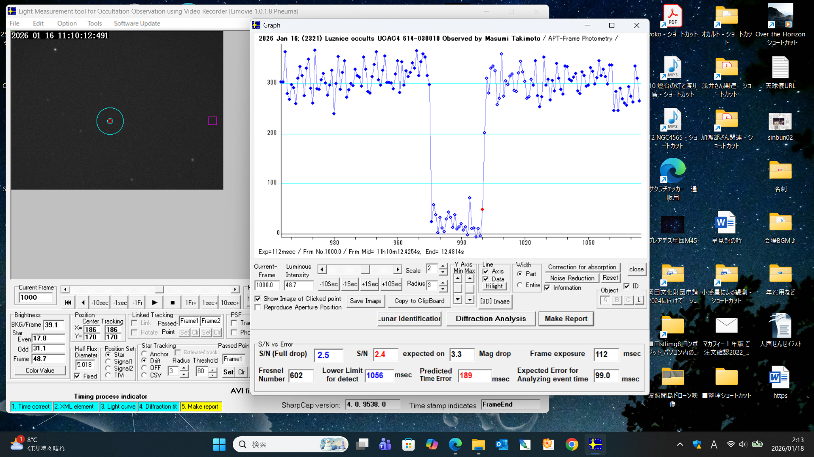
Task: Open the Option menu
Action: click(67, 23)
